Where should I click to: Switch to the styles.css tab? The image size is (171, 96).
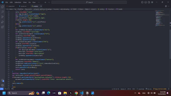coord(24,6)
